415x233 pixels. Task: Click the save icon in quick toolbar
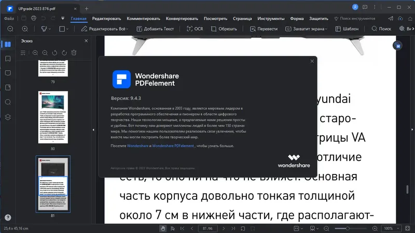23,18
